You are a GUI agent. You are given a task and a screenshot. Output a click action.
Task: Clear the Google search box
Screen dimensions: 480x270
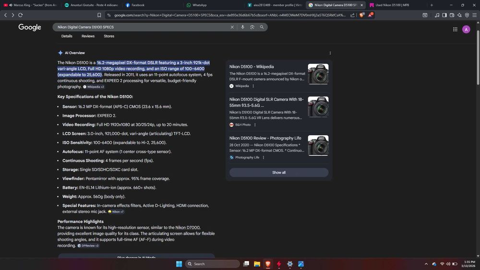click(x=232, y=27)
